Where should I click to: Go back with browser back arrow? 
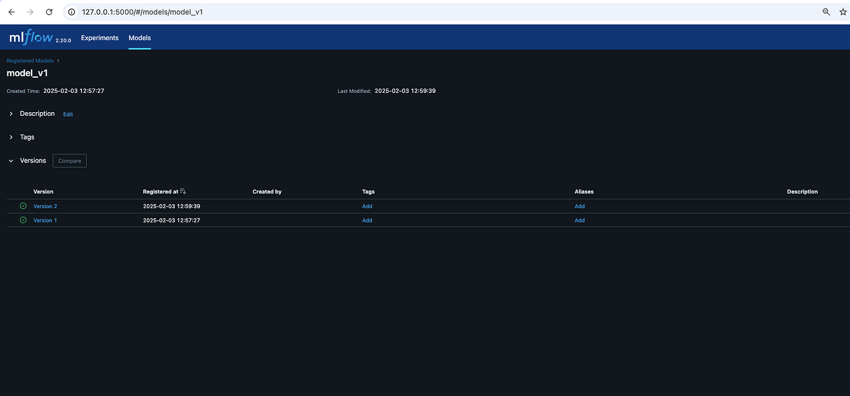pos(11,12)
